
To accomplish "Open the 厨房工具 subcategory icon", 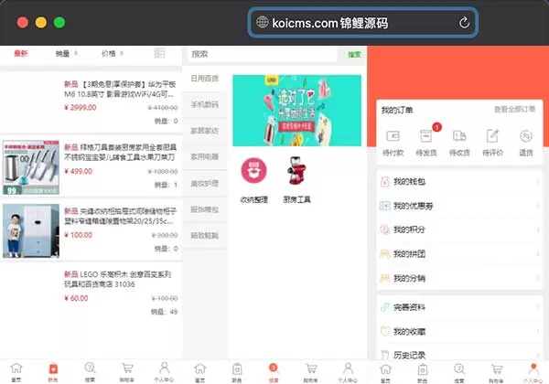I will pos(296,171).
